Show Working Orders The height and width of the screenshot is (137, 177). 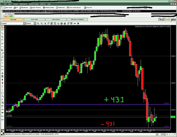coord(48,8)
